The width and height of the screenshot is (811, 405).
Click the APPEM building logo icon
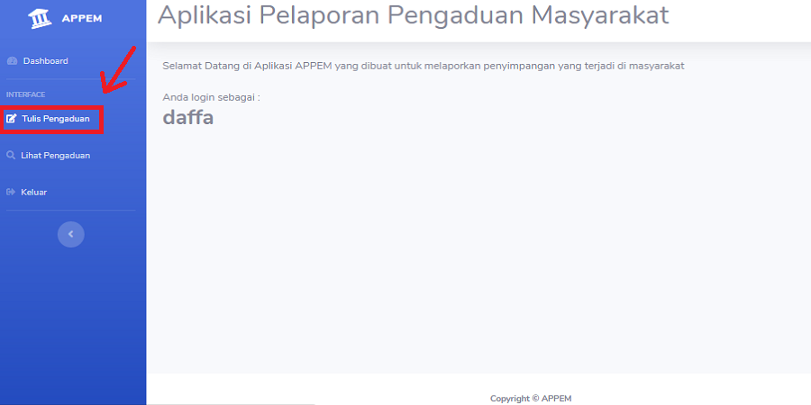click(x=41, y=18)
